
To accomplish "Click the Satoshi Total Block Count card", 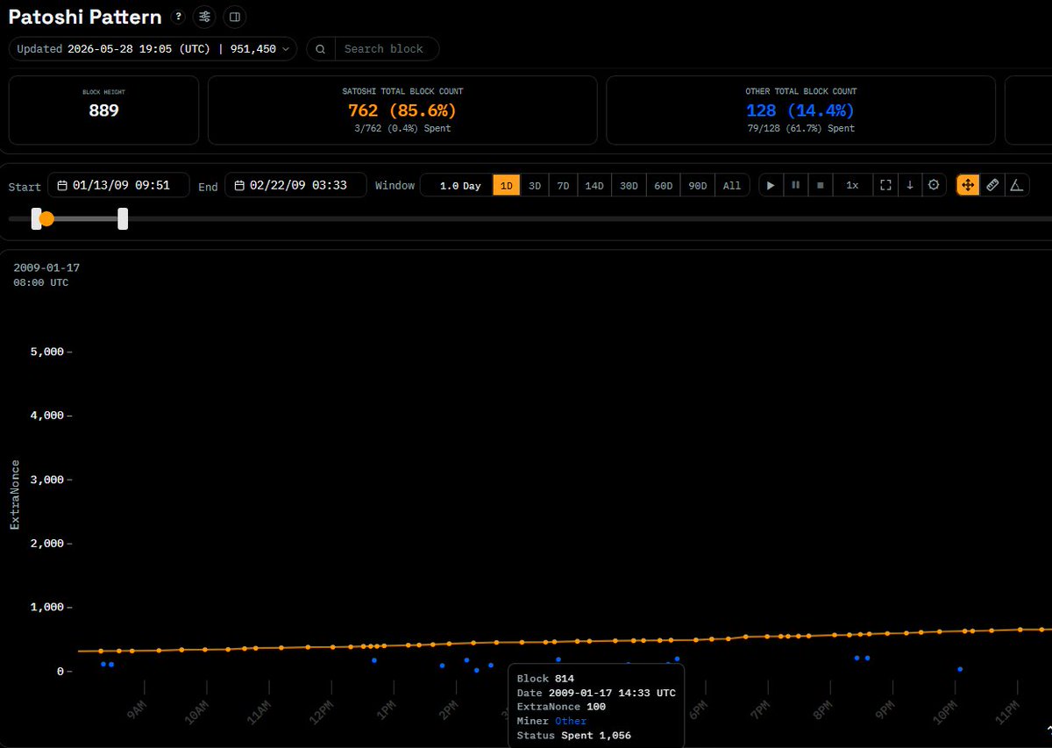I will tap(402, 110).
